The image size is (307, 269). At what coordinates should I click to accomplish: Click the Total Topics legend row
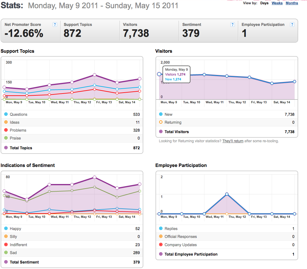pos(72,148)
